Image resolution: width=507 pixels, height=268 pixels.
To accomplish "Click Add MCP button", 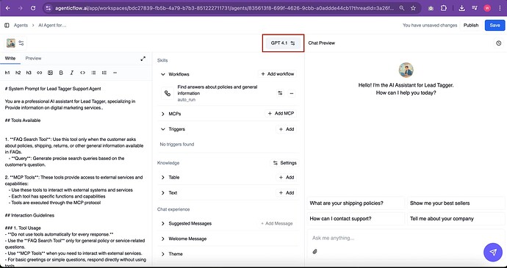I will tap(281, 114).
